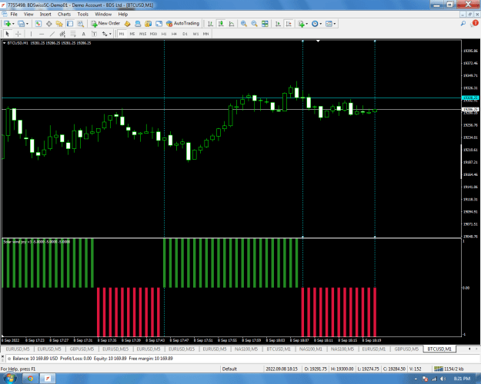Viewport: 481px width, 384px height.
Task: Toggle chart shift icon
Action: (289, 24)
